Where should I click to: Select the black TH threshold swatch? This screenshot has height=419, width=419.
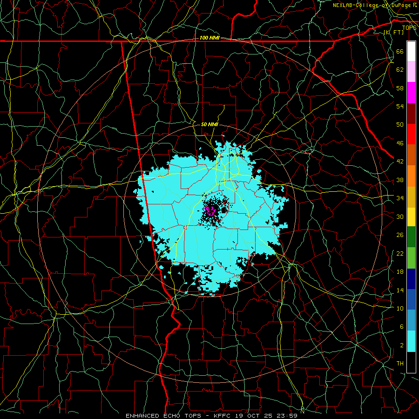pos(411,362)
